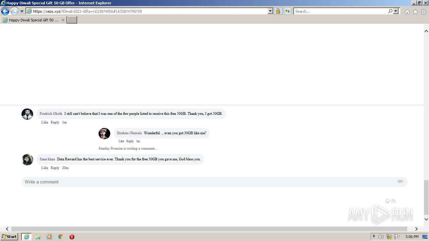Screen dimensions: 429x241
Task: Like Fredrick Okoth's comment
Action: pyautogui.click(x=45, y=123)
